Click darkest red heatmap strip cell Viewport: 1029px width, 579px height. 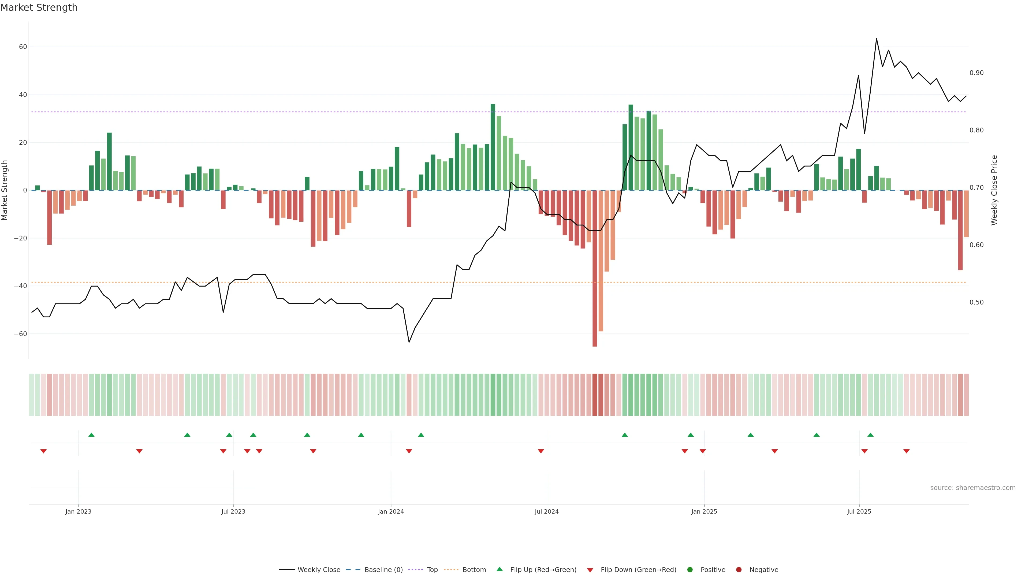tap(595, 394)
